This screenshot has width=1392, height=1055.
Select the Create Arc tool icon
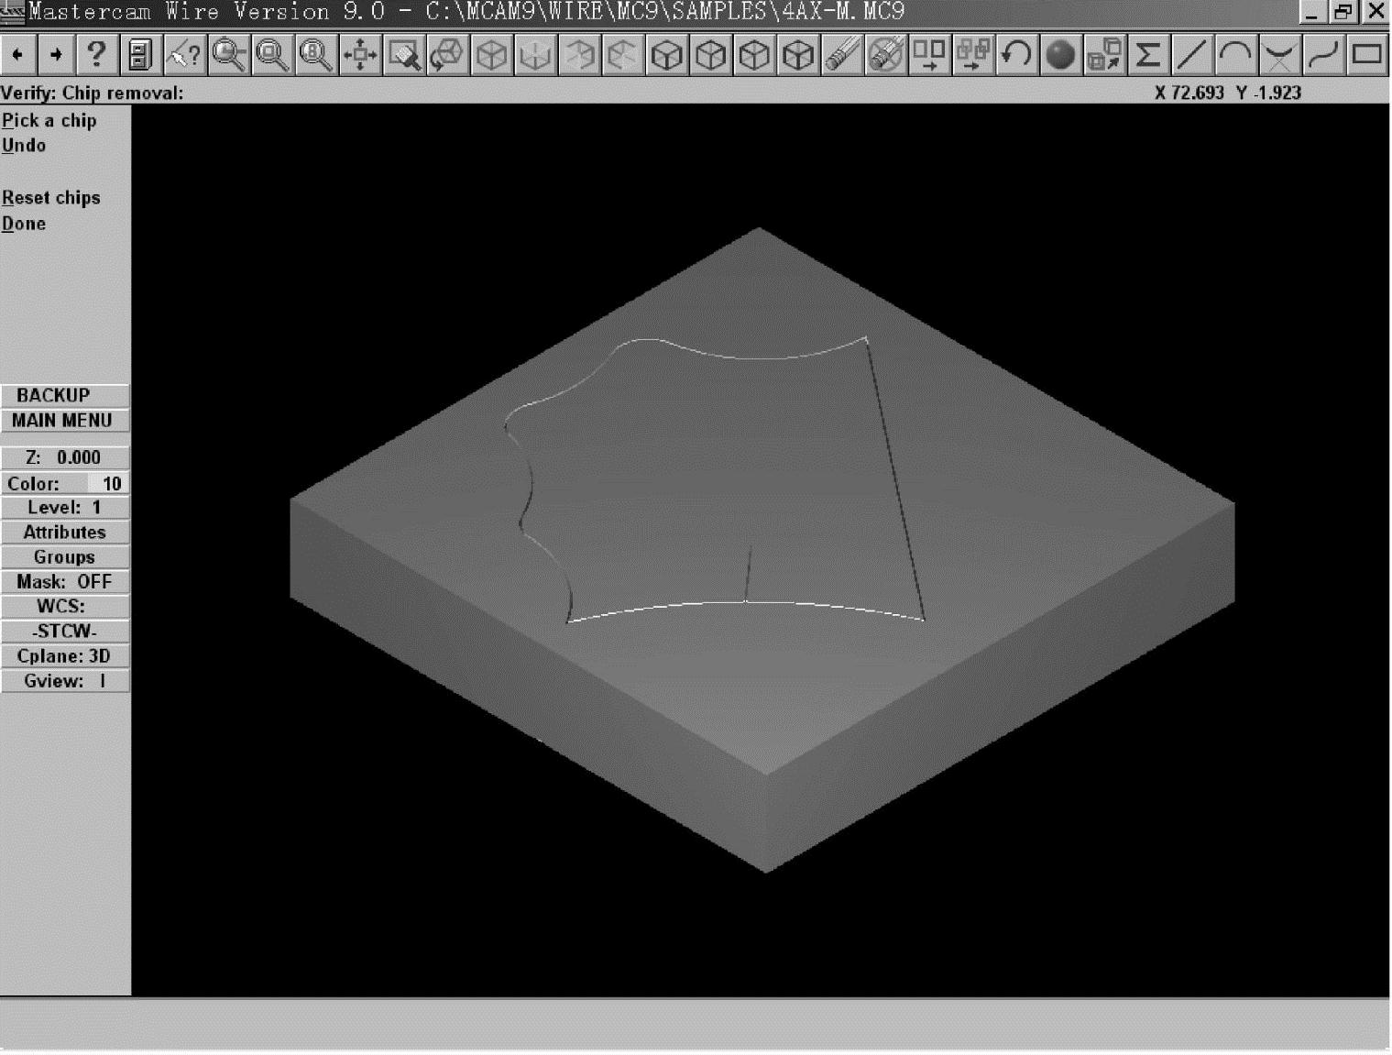(1235, 55)
